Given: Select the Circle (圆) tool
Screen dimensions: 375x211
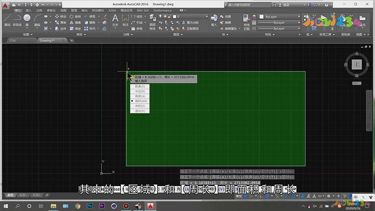Looking at the screenshot, I should pyautogui.click(x=27, y=20).
